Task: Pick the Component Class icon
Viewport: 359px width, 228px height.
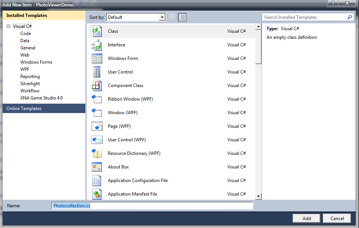Action: coord(97,86)
